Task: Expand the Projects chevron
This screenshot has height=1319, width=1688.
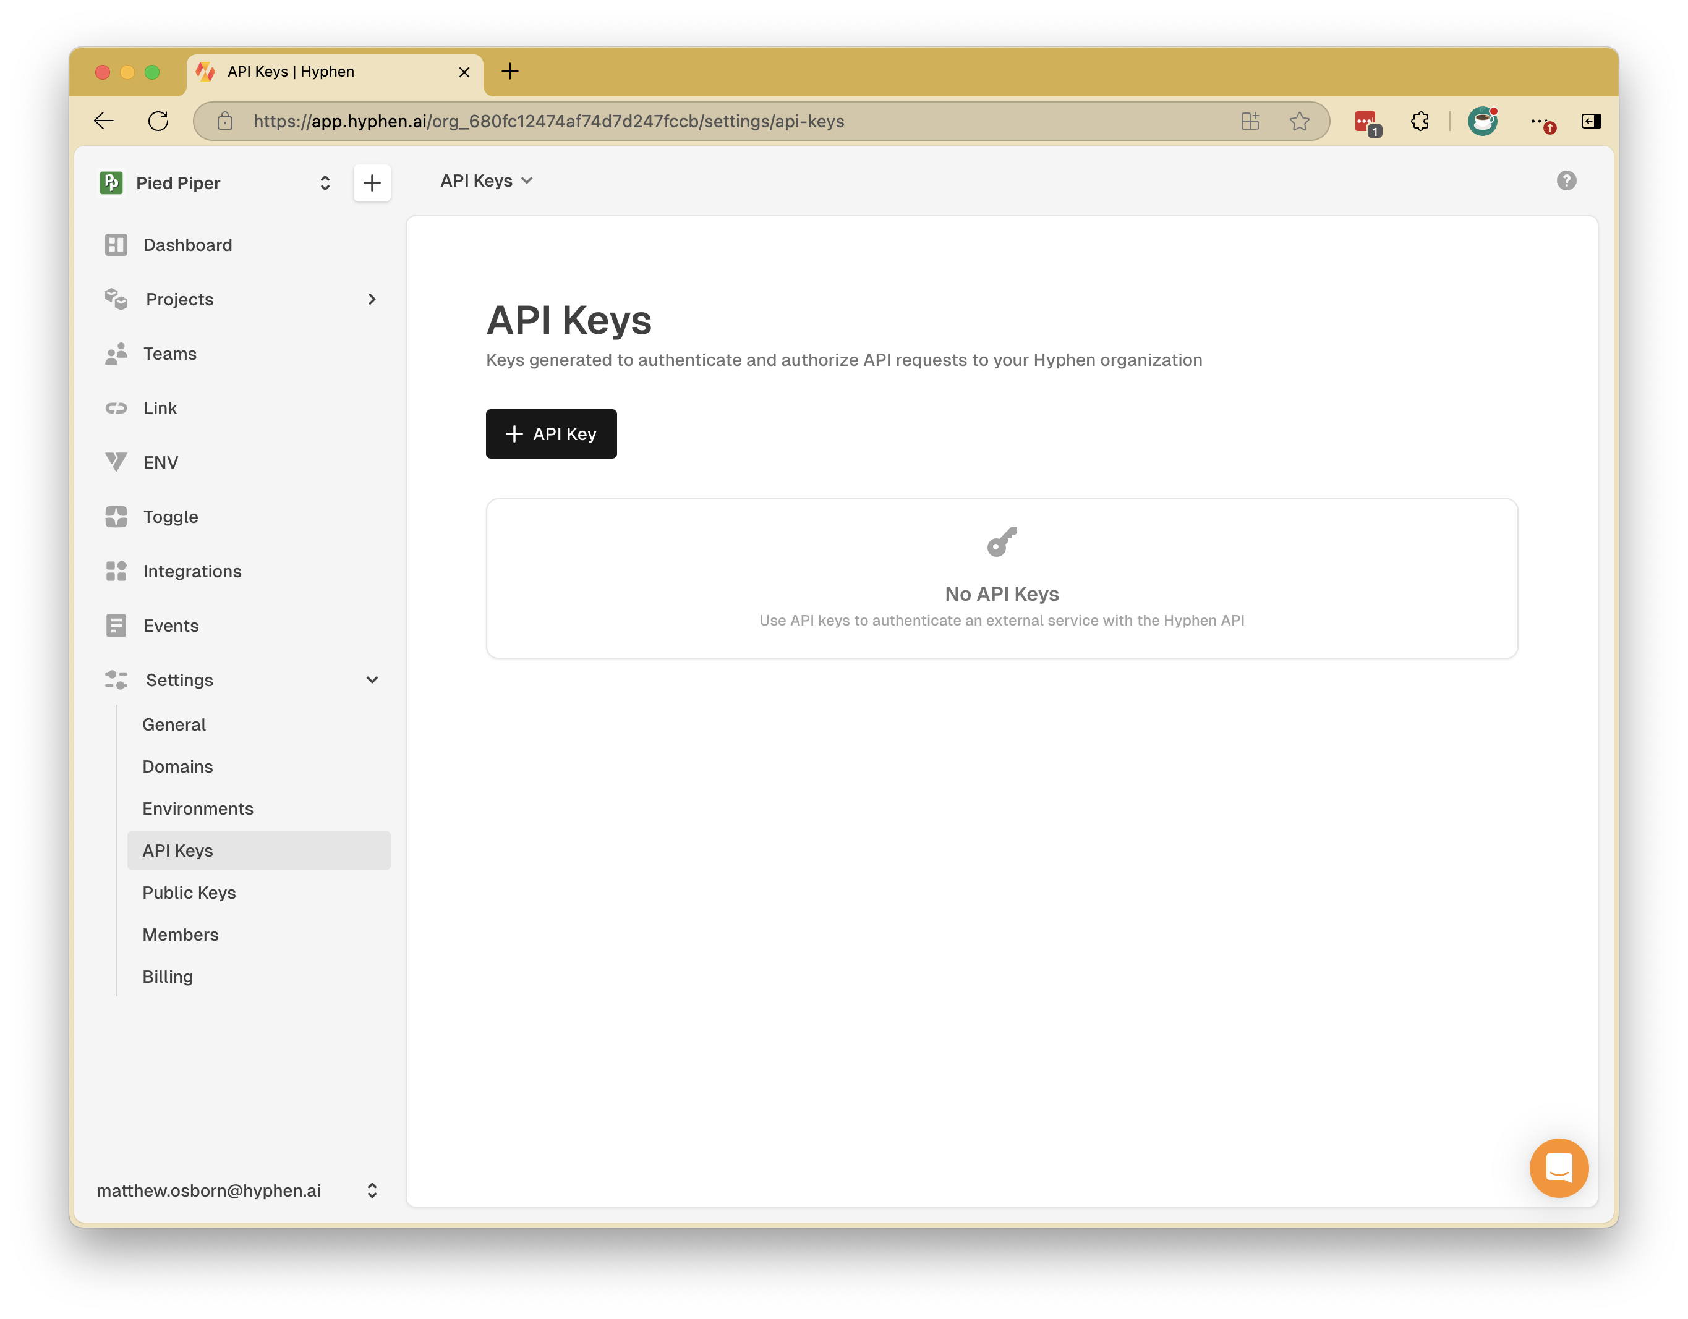Action: (x=372, y=299)
